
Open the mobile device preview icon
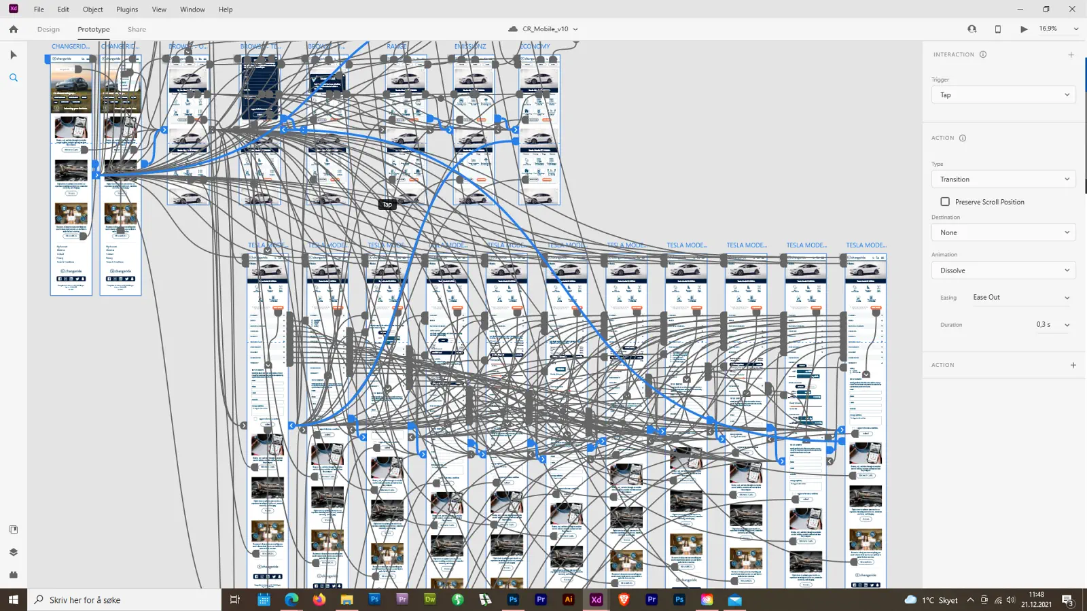[997, 29]
